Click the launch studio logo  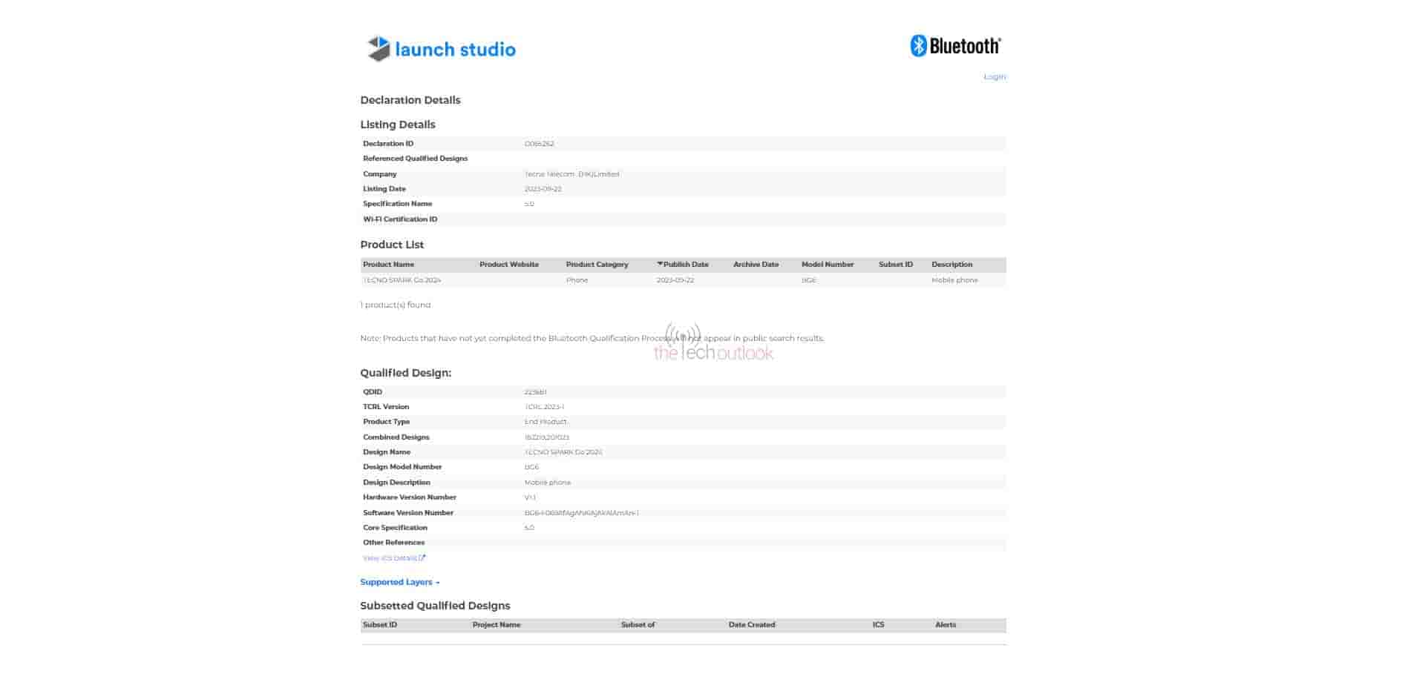pos(441,49)
